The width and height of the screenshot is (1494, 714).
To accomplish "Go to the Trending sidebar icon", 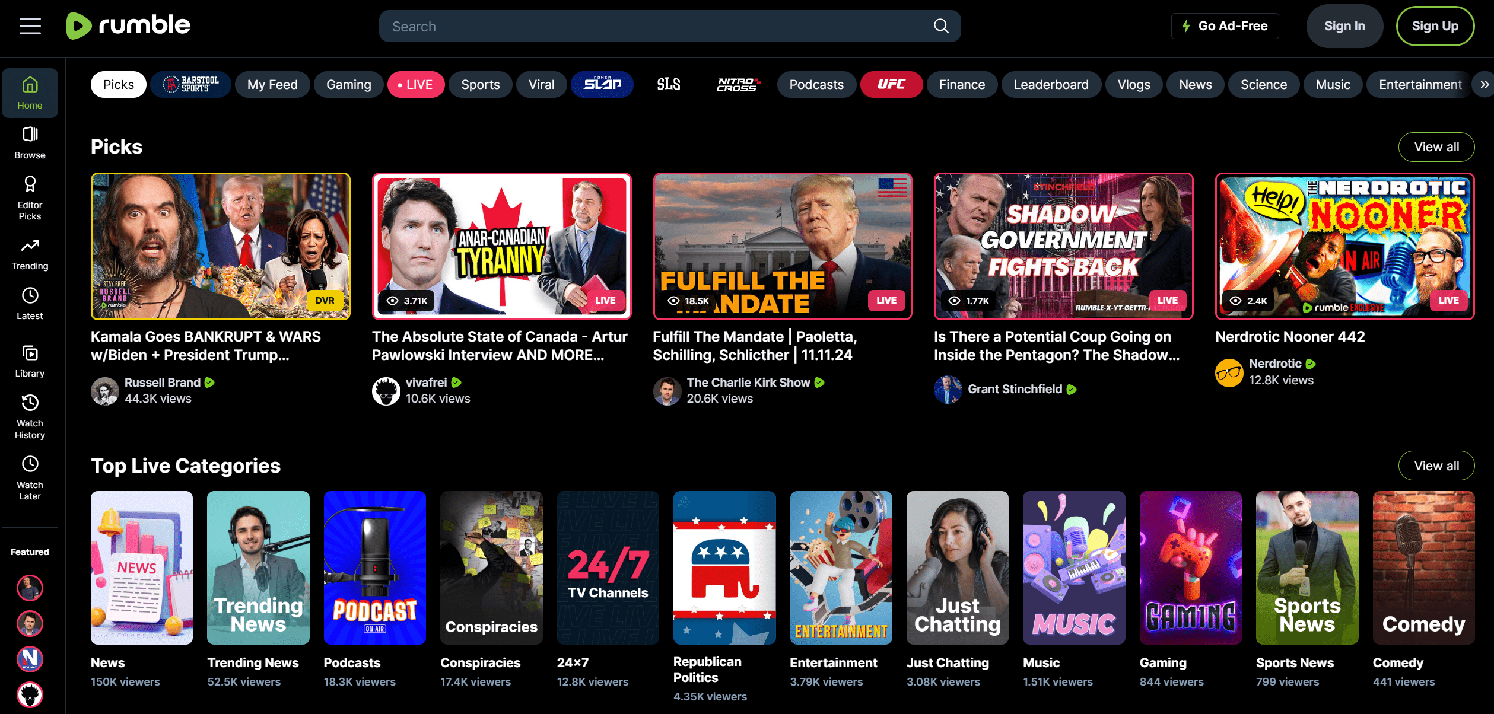I will [x=30, y=254].
